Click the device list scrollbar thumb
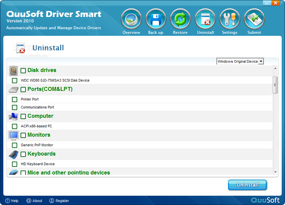Viewport: 285px width, 205px height. tap(275, 85)
